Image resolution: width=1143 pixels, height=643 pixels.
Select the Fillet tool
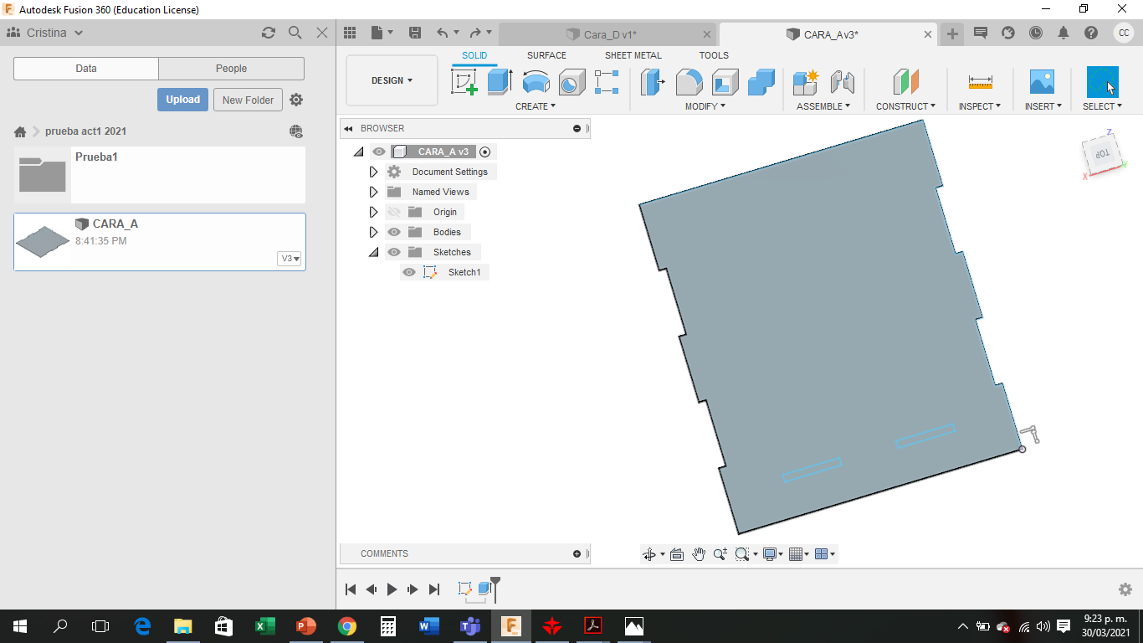point(689,82)
